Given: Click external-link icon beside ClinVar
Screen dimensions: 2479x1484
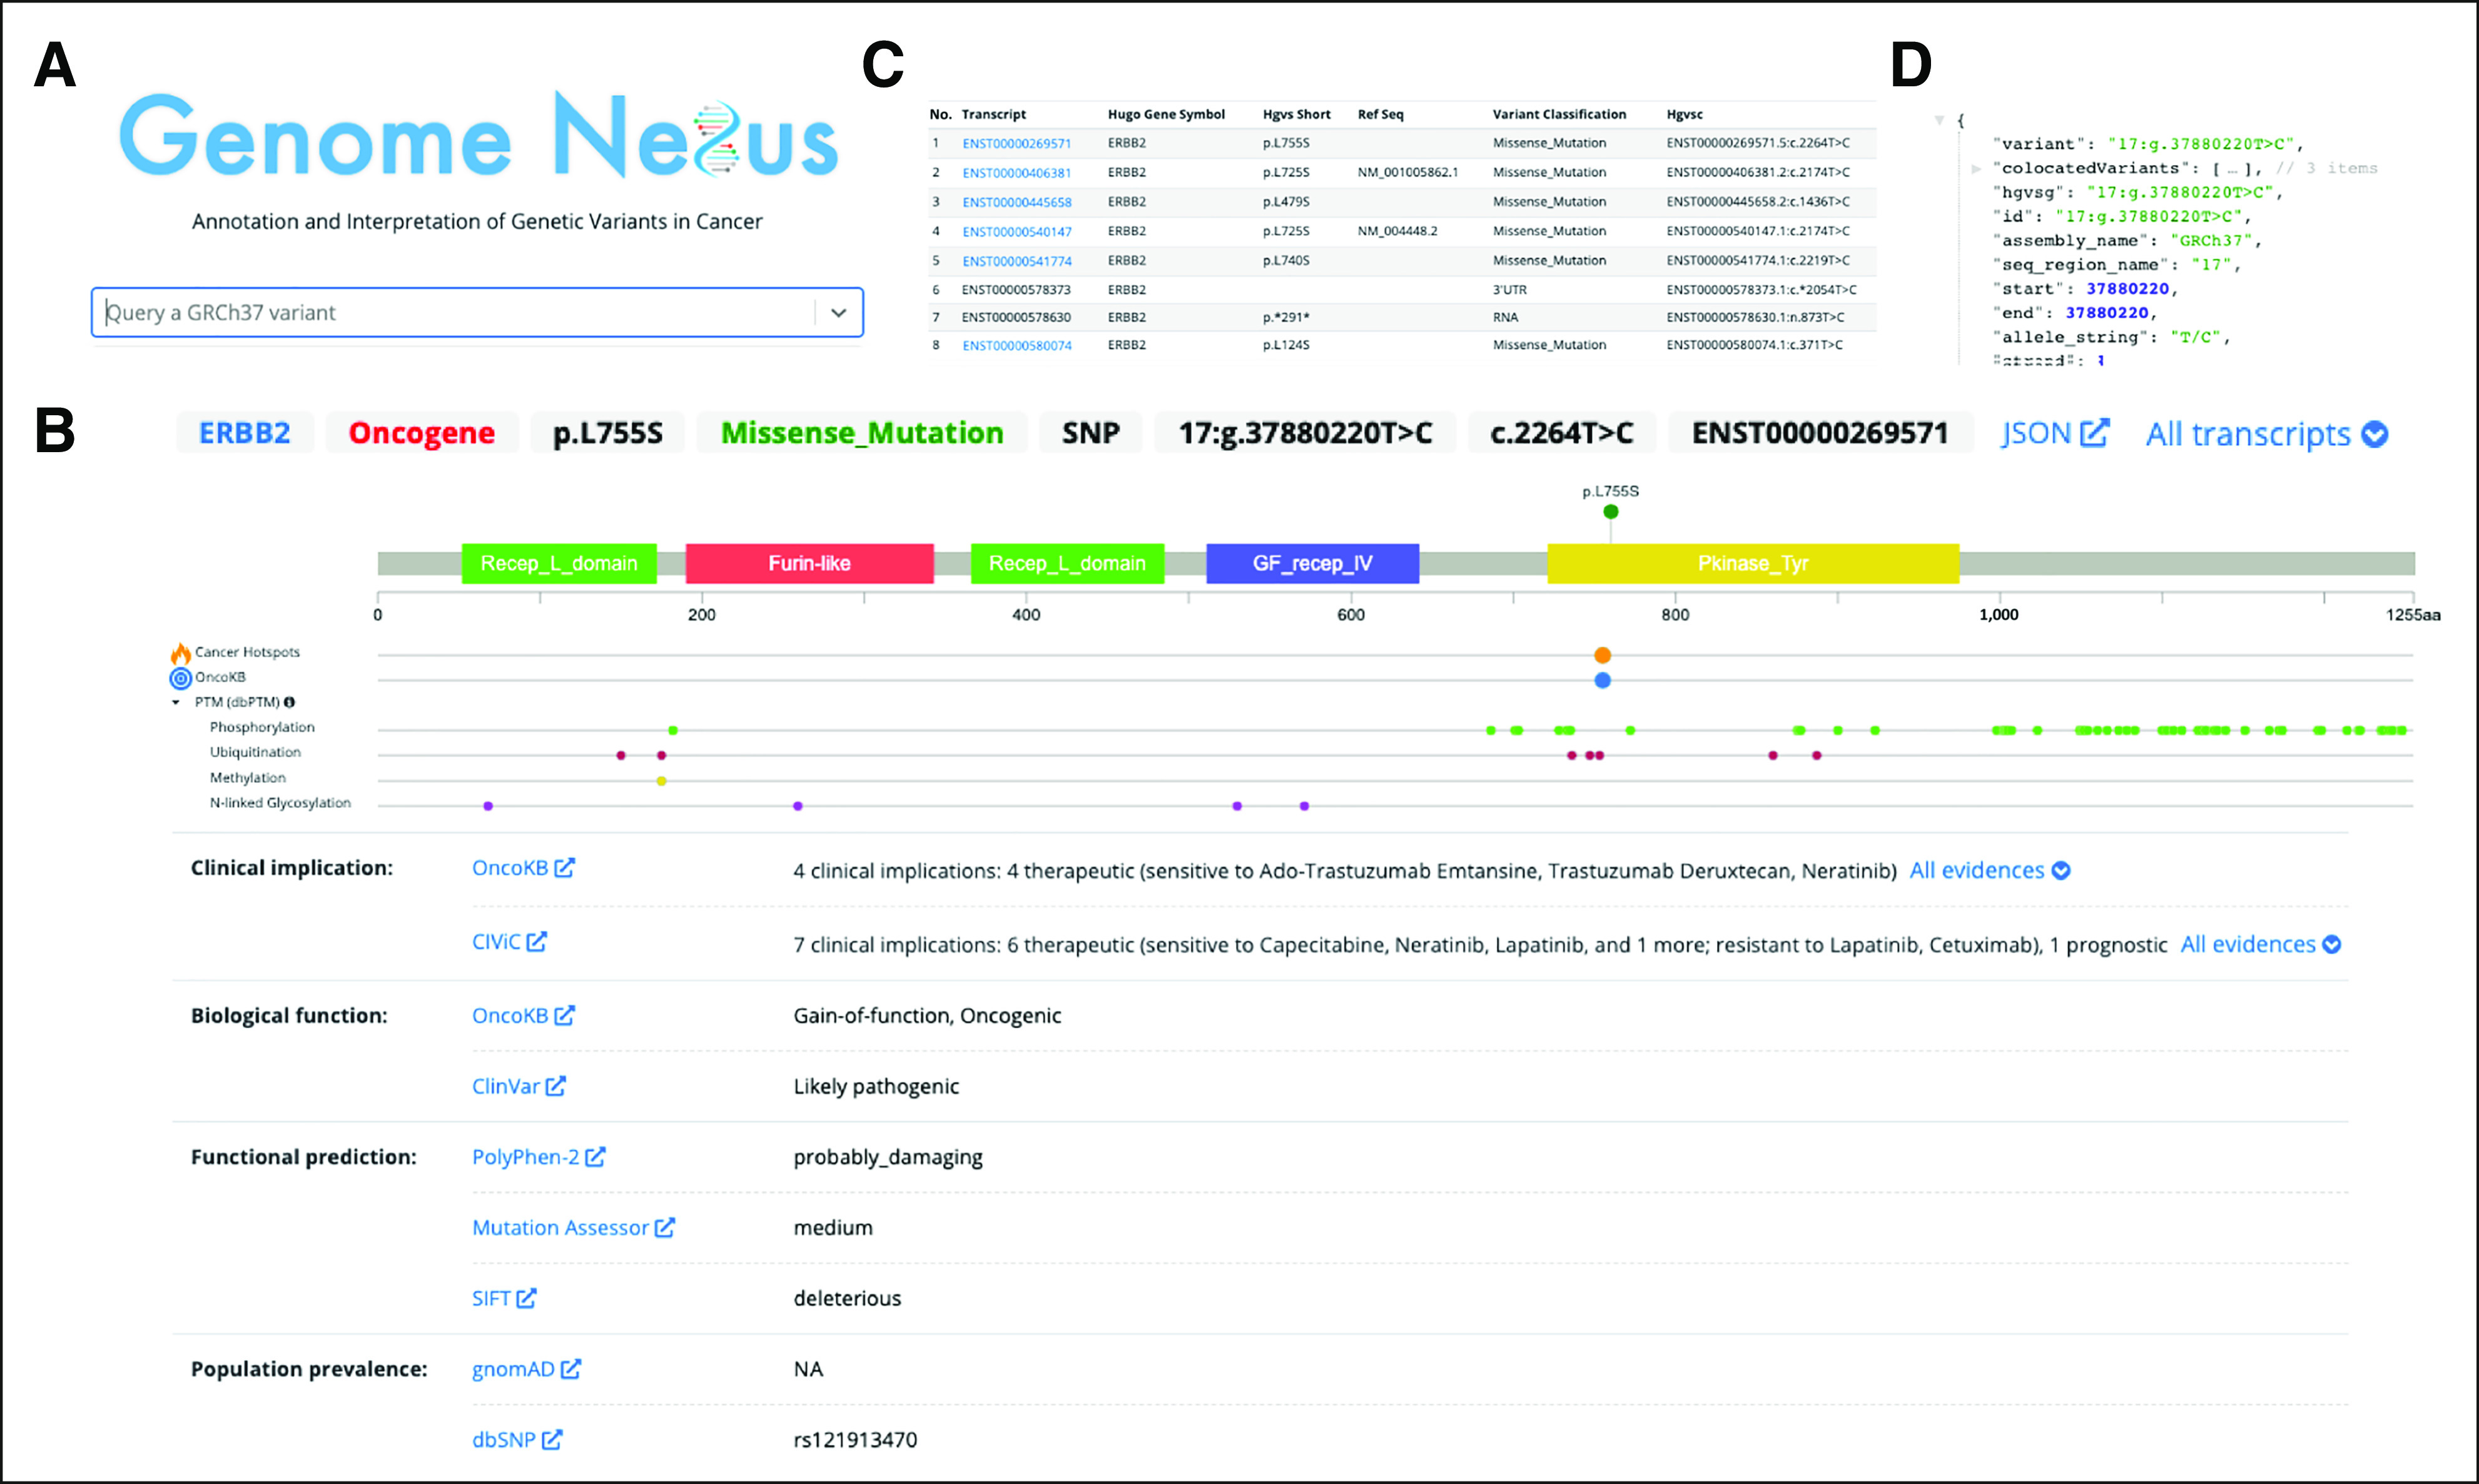Looking at the screenshot, I should pos(556,1085).
